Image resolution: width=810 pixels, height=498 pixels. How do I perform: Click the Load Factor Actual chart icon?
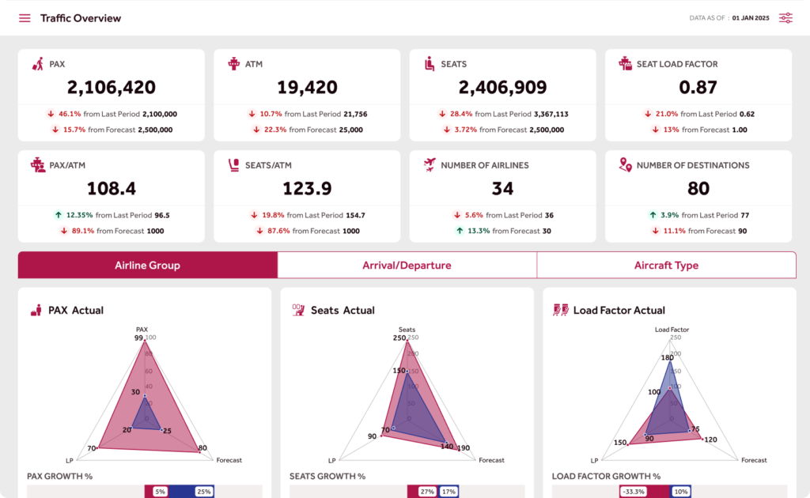(x=561, y=311)
